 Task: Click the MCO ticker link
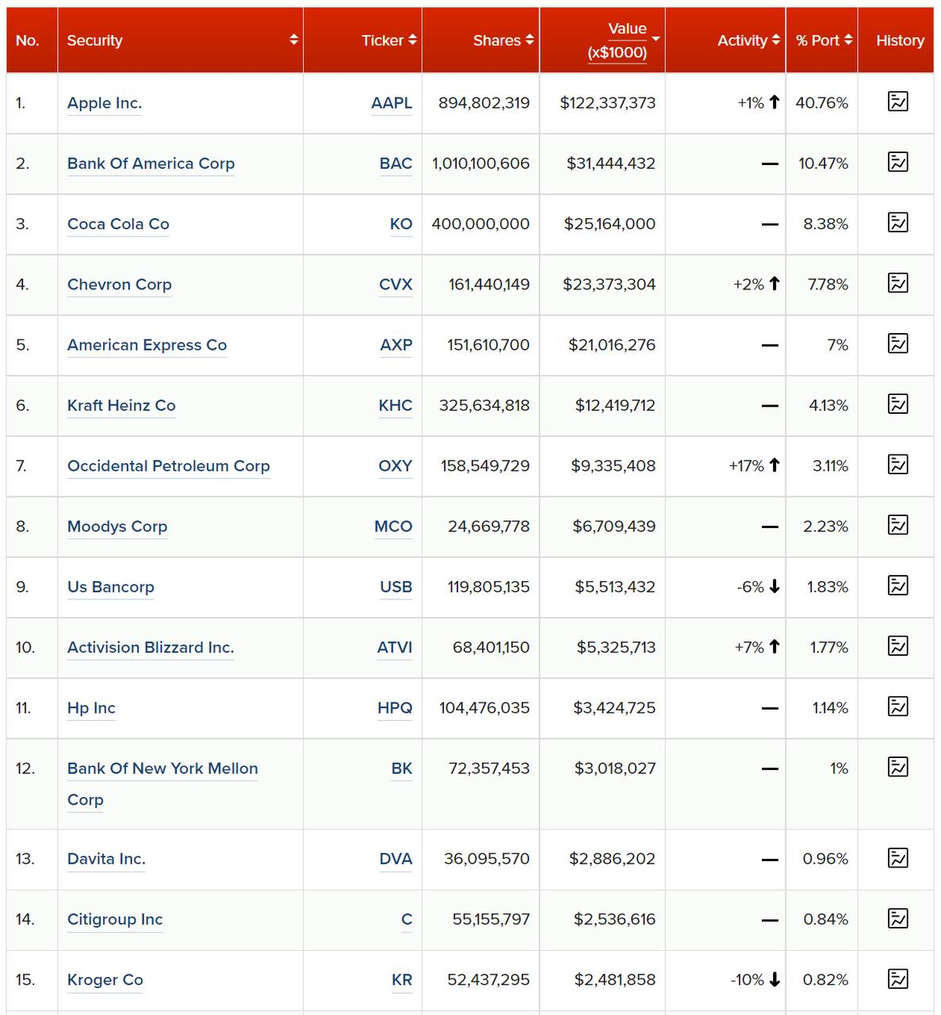point(393,527)
